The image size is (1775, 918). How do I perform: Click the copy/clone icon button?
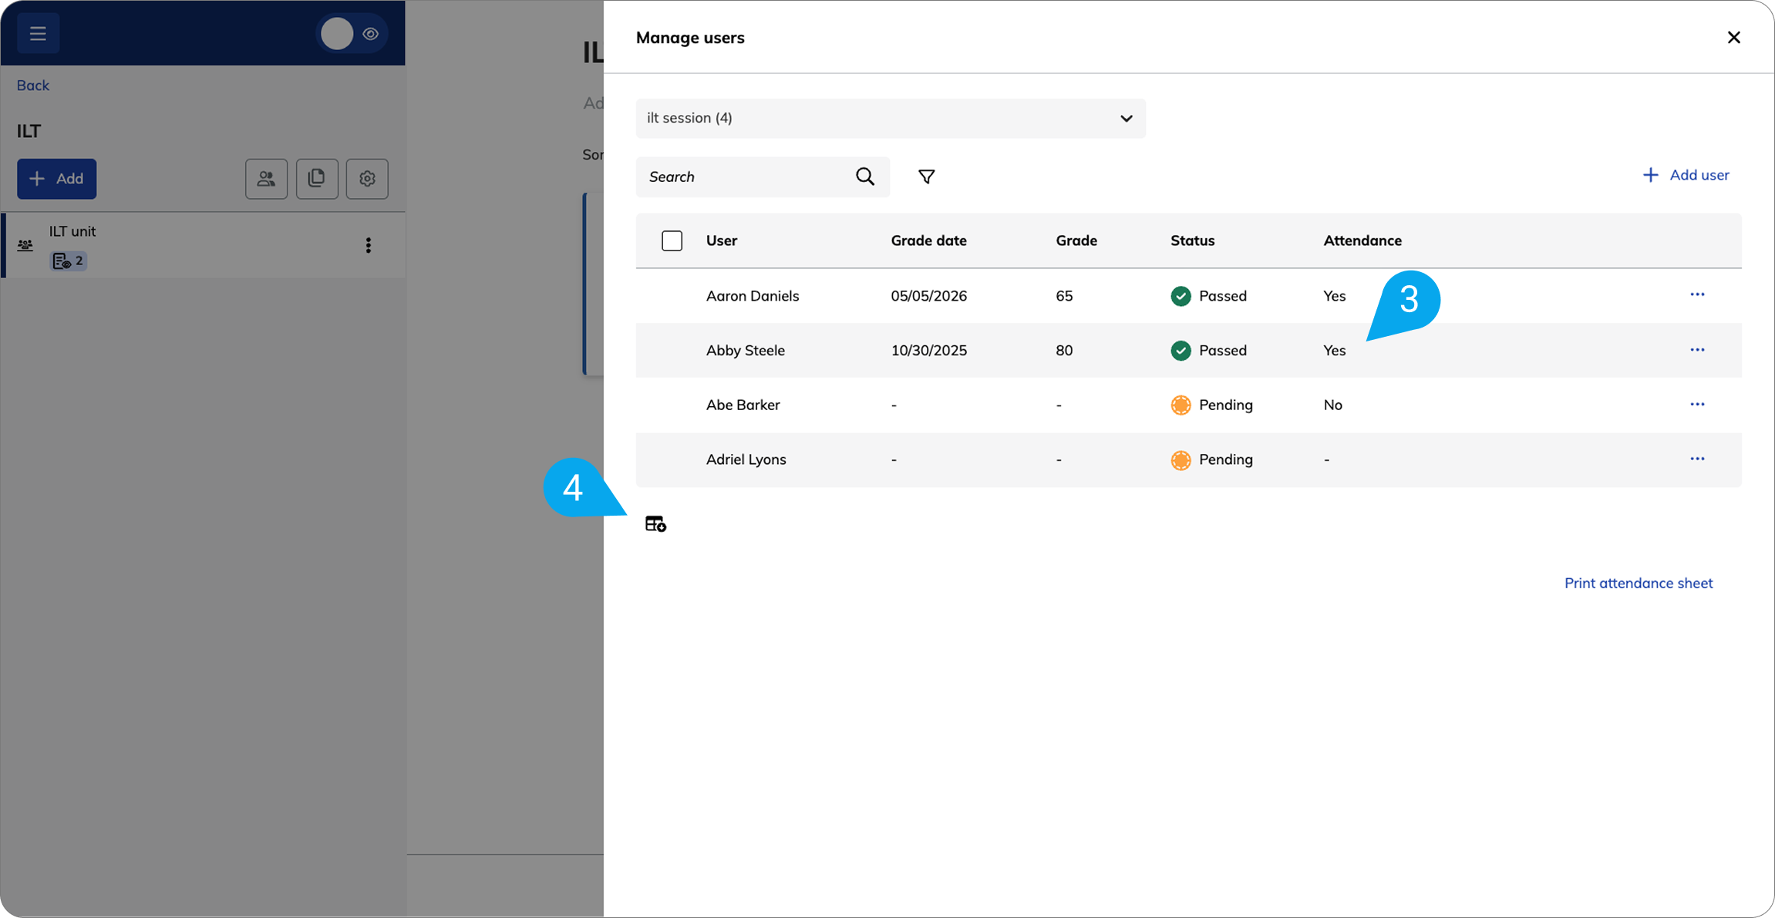317,179
